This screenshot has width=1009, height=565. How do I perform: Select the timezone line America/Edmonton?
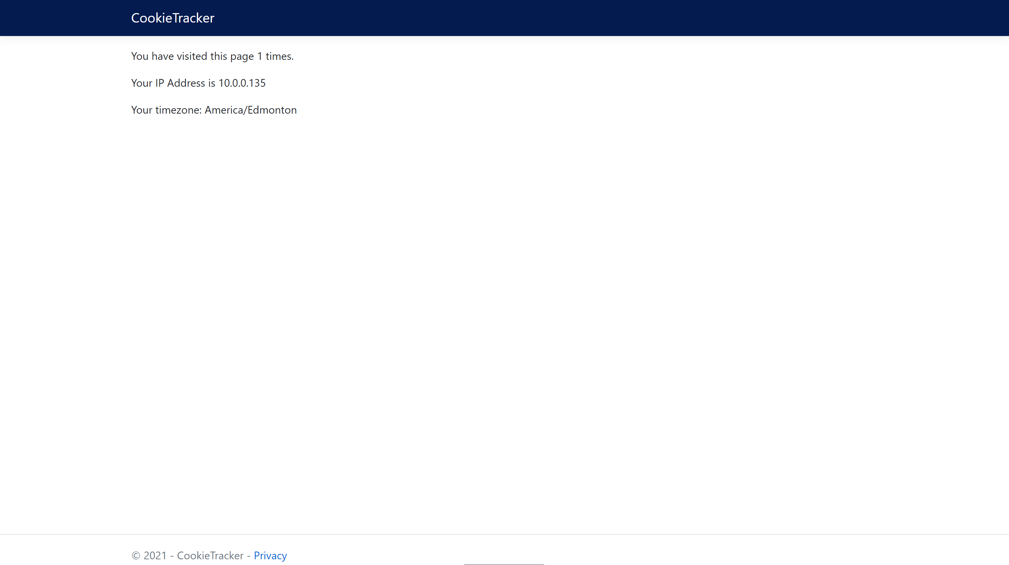point(214,110)
